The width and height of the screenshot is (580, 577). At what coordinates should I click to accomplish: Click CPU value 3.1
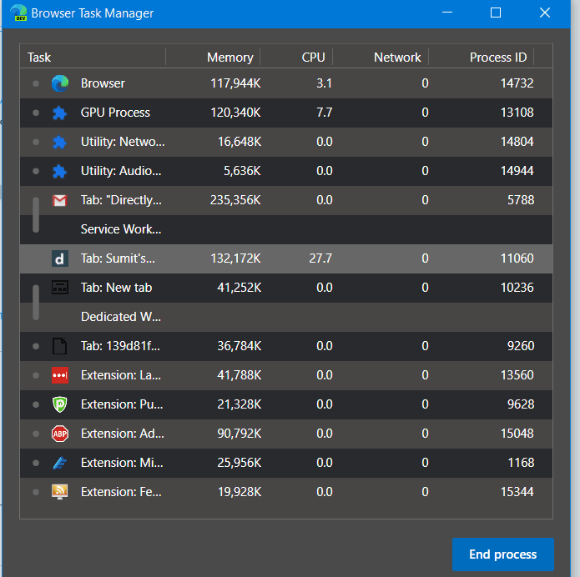(x=324, y=83)
